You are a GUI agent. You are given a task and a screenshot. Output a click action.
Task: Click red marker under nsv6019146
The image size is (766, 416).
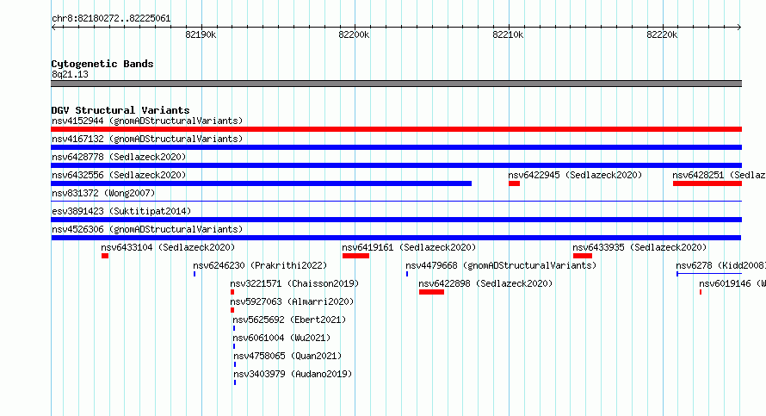coord(701,292)
